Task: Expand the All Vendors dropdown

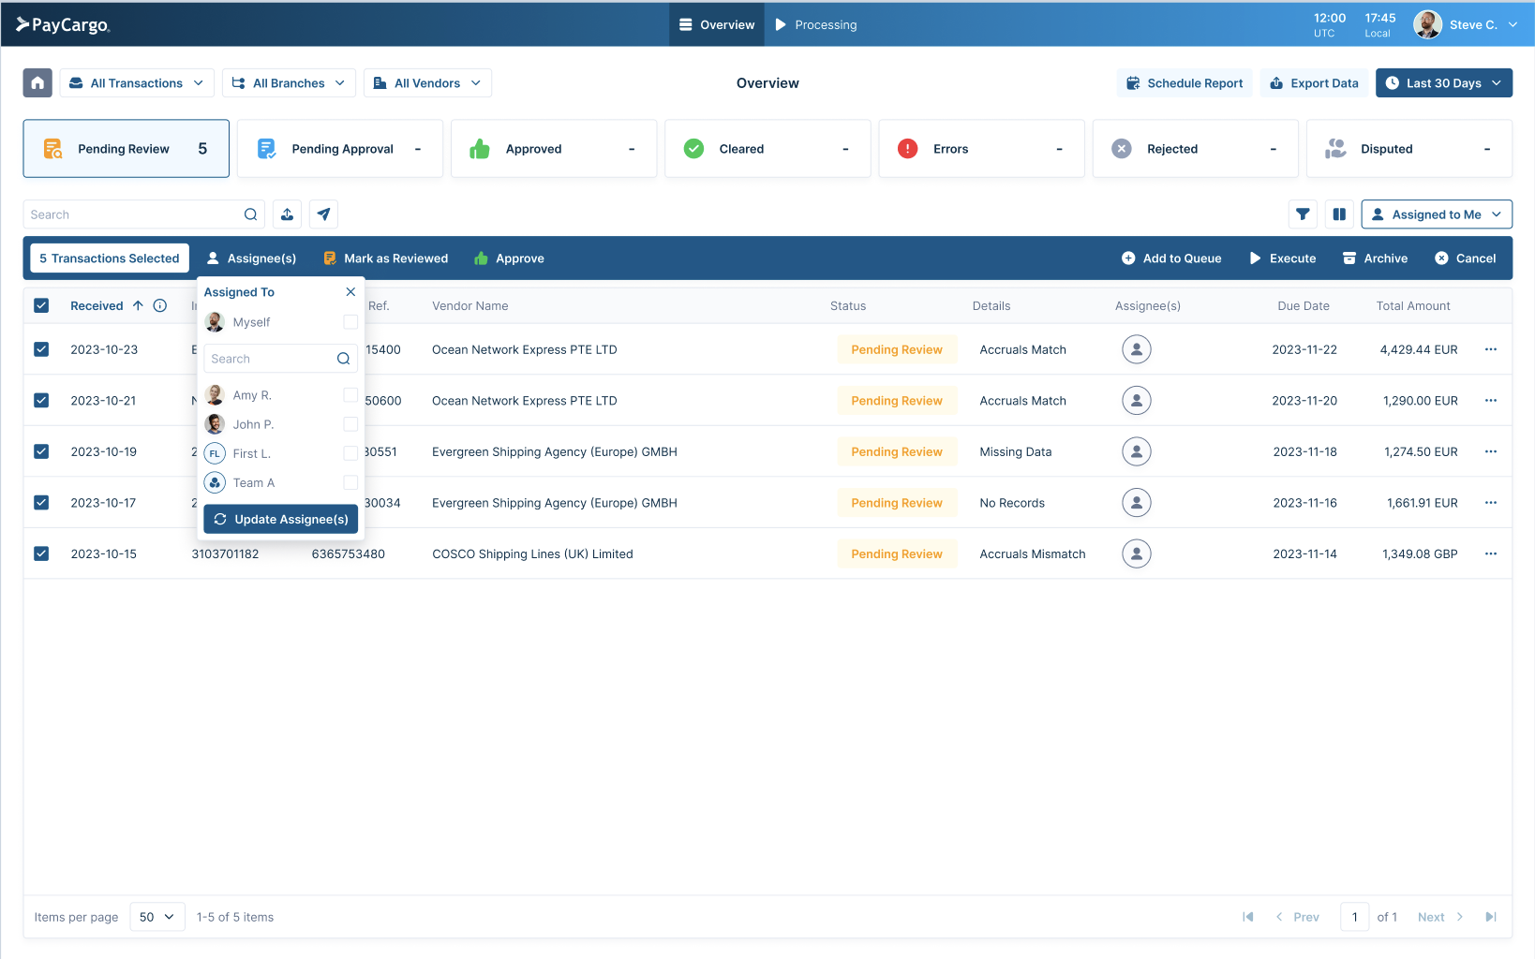Action: 427,82
